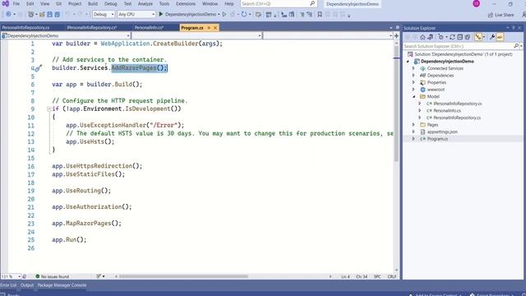The width and height of the screenshot is (526, 296).
Task: Click Show All Files icon in Solution Explorer
Action: (x=468, y=37)
